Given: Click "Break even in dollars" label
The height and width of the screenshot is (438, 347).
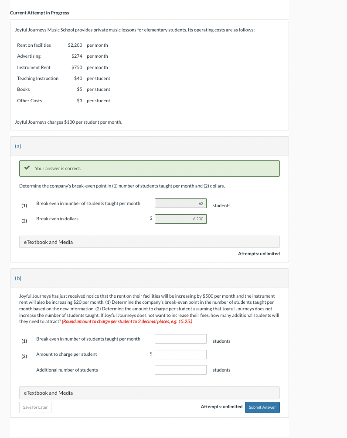Looking at the screenshot, I should [58, 219].
